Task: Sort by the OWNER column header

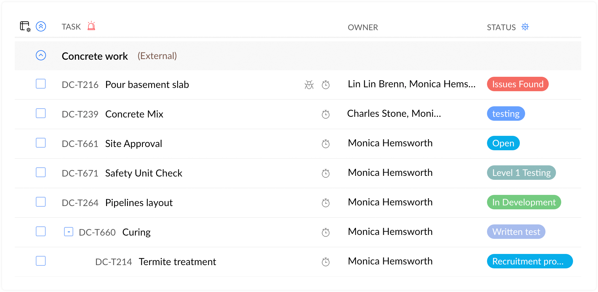Action: click(x=363, y=27)
